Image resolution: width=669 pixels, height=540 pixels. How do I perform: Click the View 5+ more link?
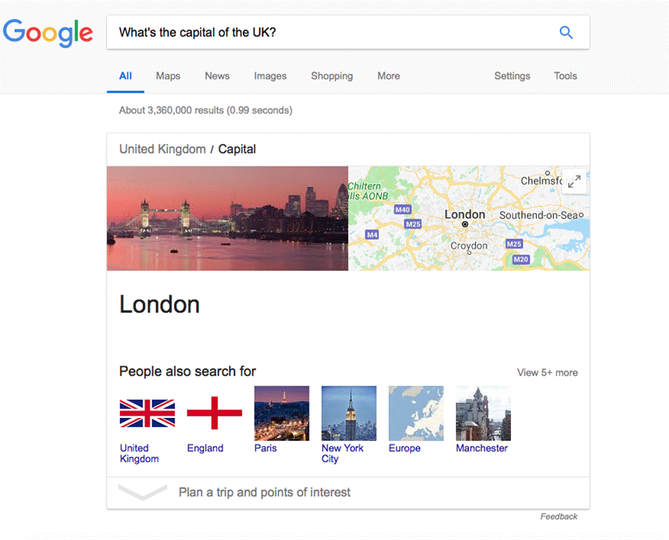click(x=547, y=372)
